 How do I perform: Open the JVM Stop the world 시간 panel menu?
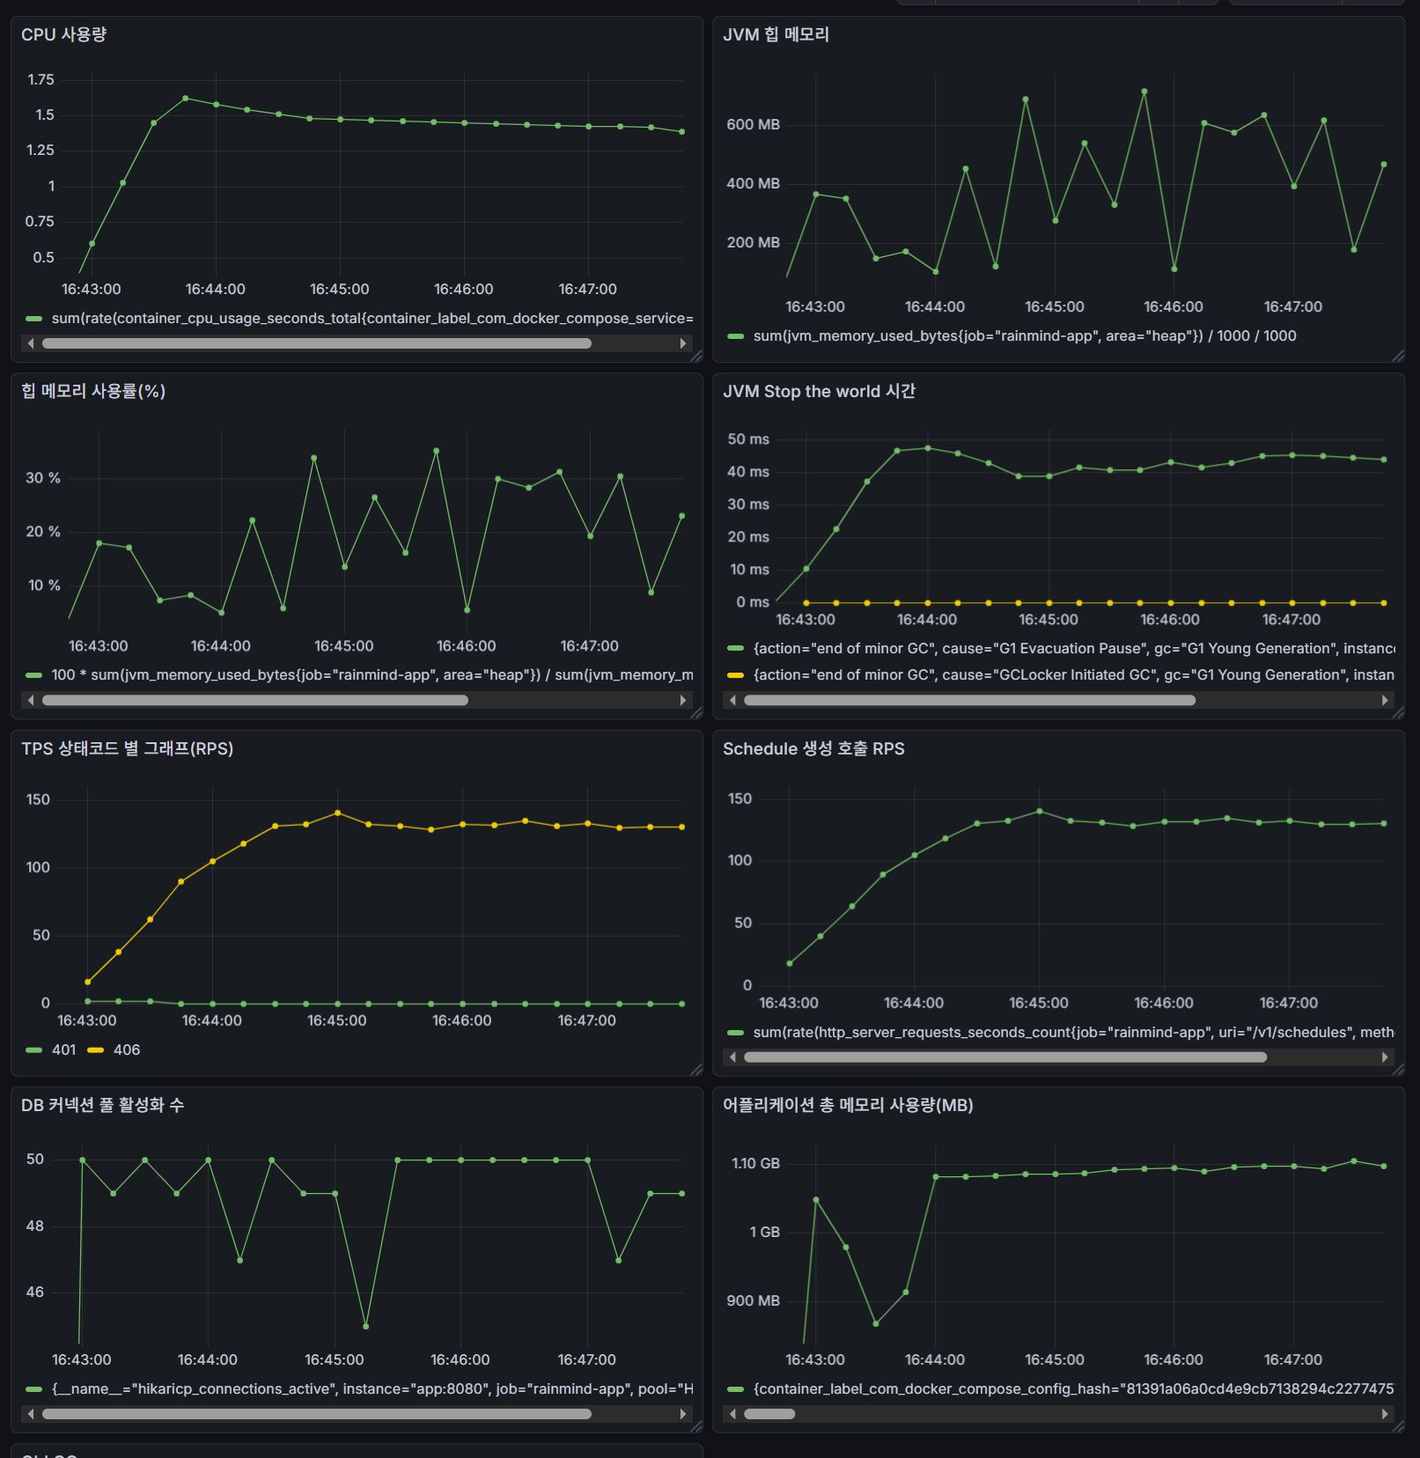(818, 391)
